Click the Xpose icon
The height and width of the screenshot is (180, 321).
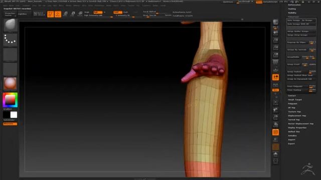tap(275, 161)
